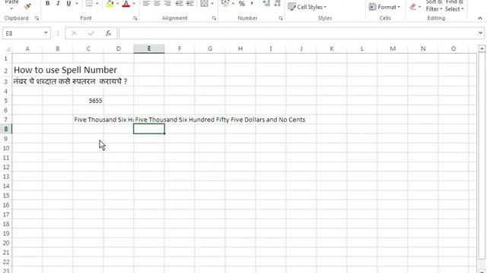Apply red font color
The width and height of the screenshot is (487, 273).
point(126,3)
